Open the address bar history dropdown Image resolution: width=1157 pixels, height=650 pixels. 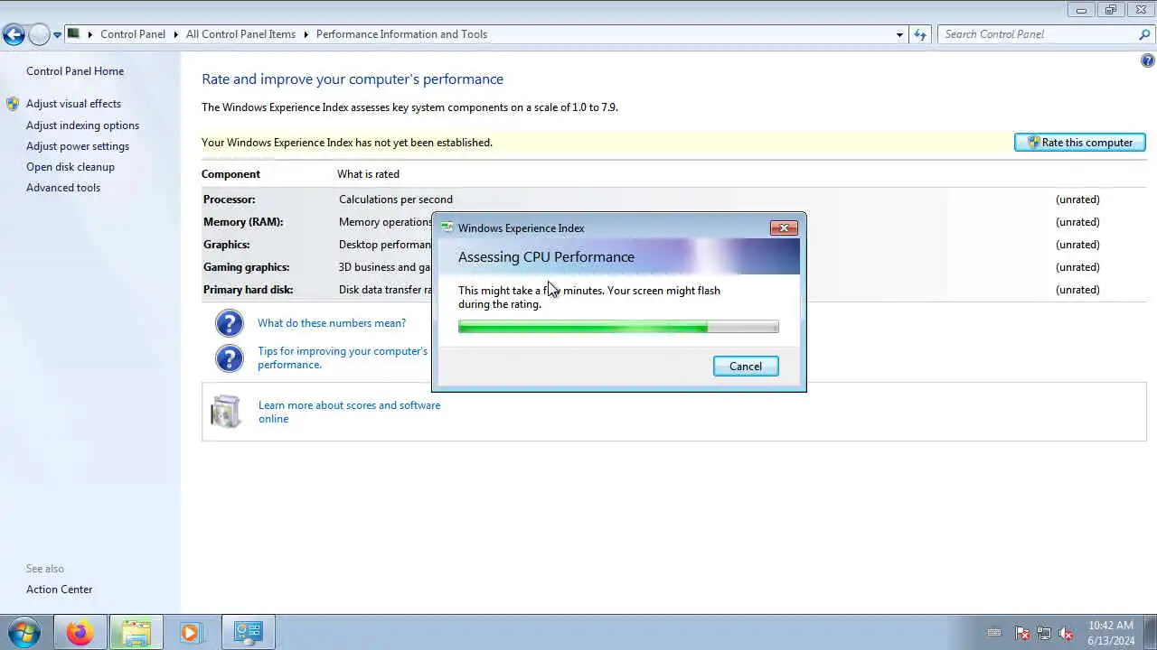(x=899, y=34)
